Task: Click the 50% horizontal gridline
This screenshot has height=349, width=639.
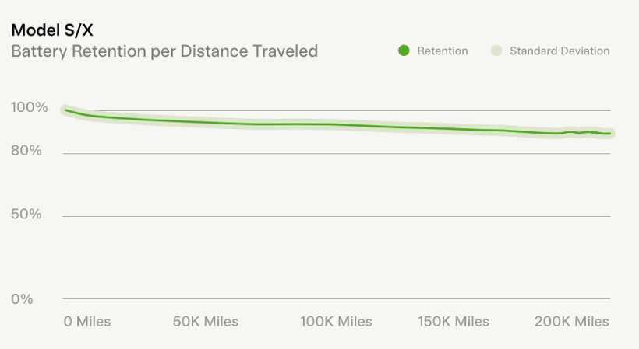Action: [336, 216]
